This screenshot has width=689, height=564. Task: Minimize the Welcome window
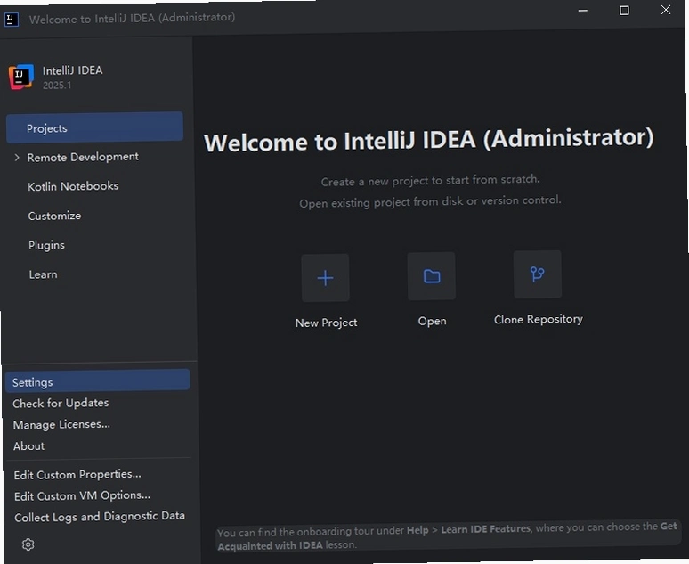click(x=583, y=11)
